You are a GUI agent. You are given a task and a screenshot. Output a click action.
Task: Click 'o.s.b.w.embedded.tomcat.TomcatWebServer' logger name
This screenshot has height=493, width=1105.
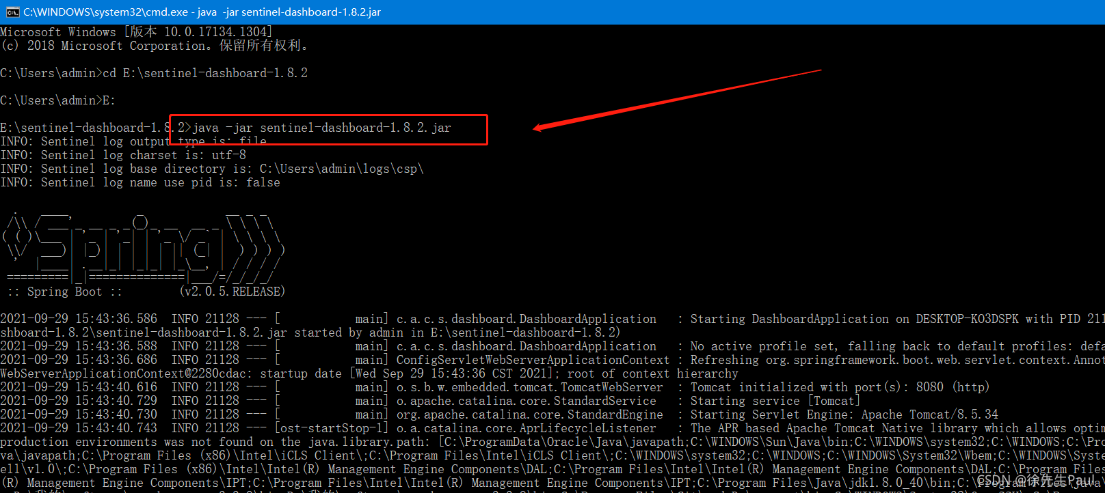[x=530, y=387]
